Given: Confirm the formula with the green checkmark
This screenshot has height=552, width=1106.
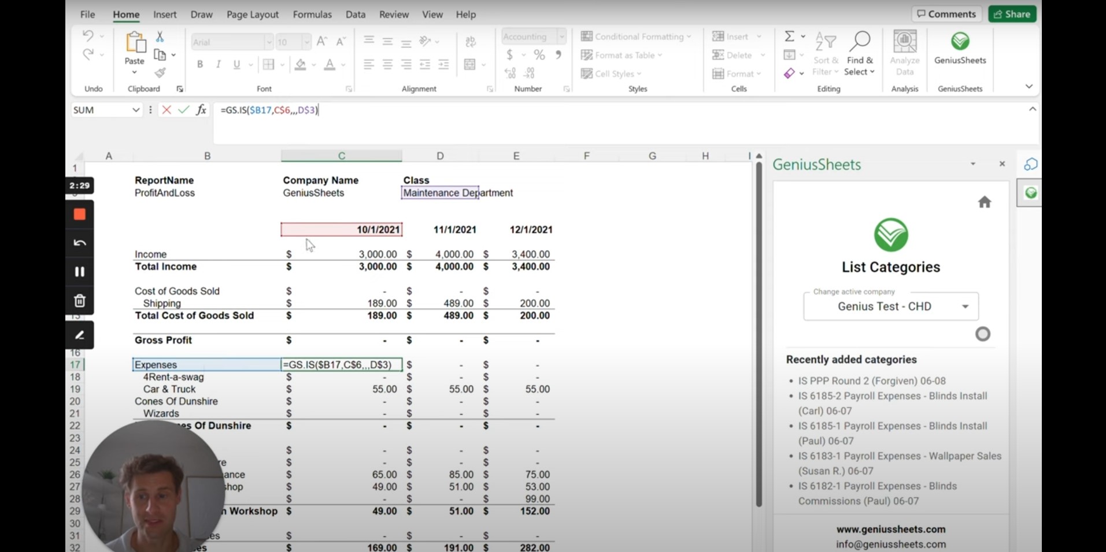Looking at the screenshot, I should 184,110.
